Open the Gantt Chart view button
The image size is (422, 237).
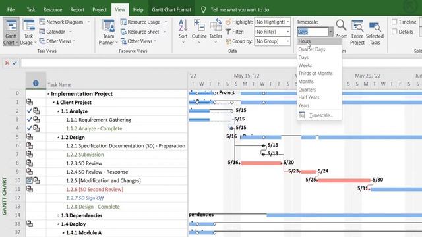(11, 32)
